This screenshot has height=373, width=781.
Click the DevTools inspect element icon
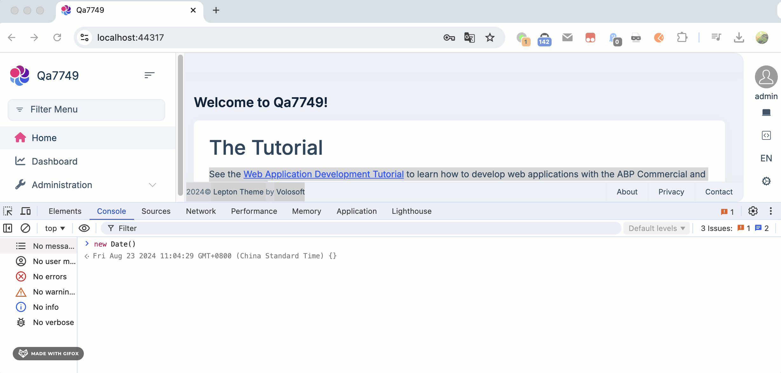pyautogui.click(x=8, y=211)
